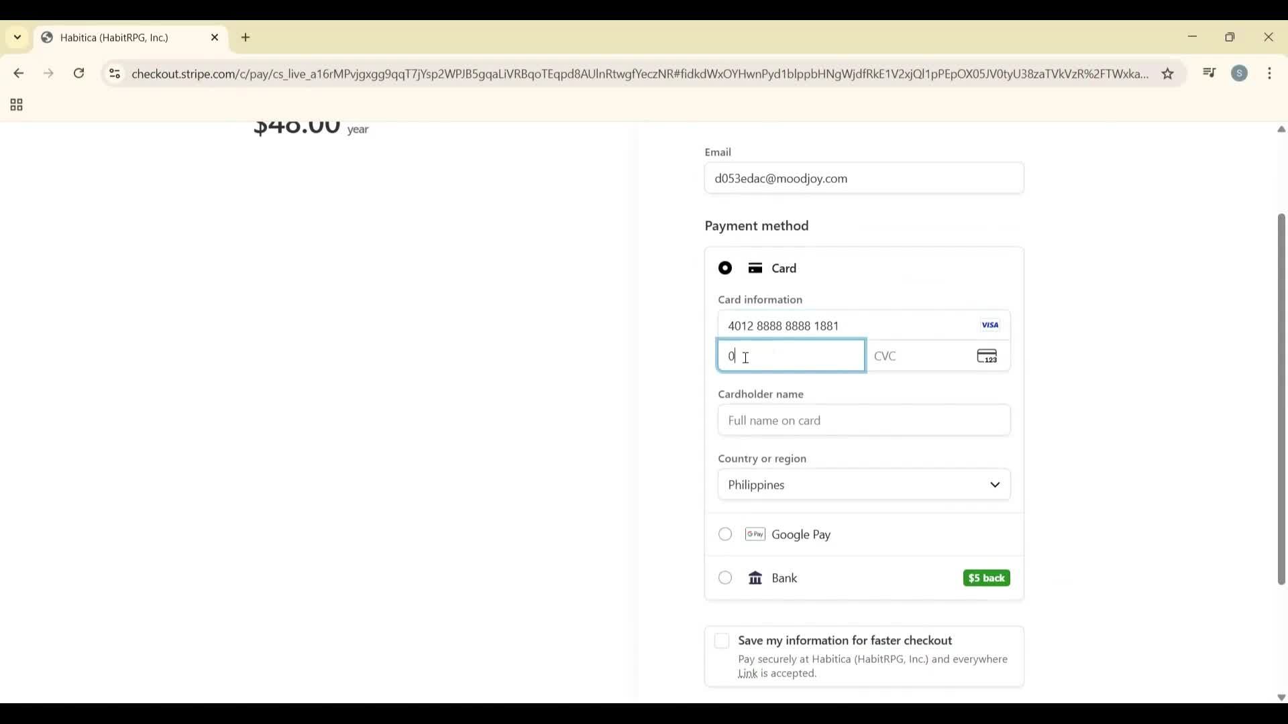The width and height of the screenshot is (1288, 724).
Task: Click the Bank payment method icon
Action: pyautogui.click(x=755, y=577)
